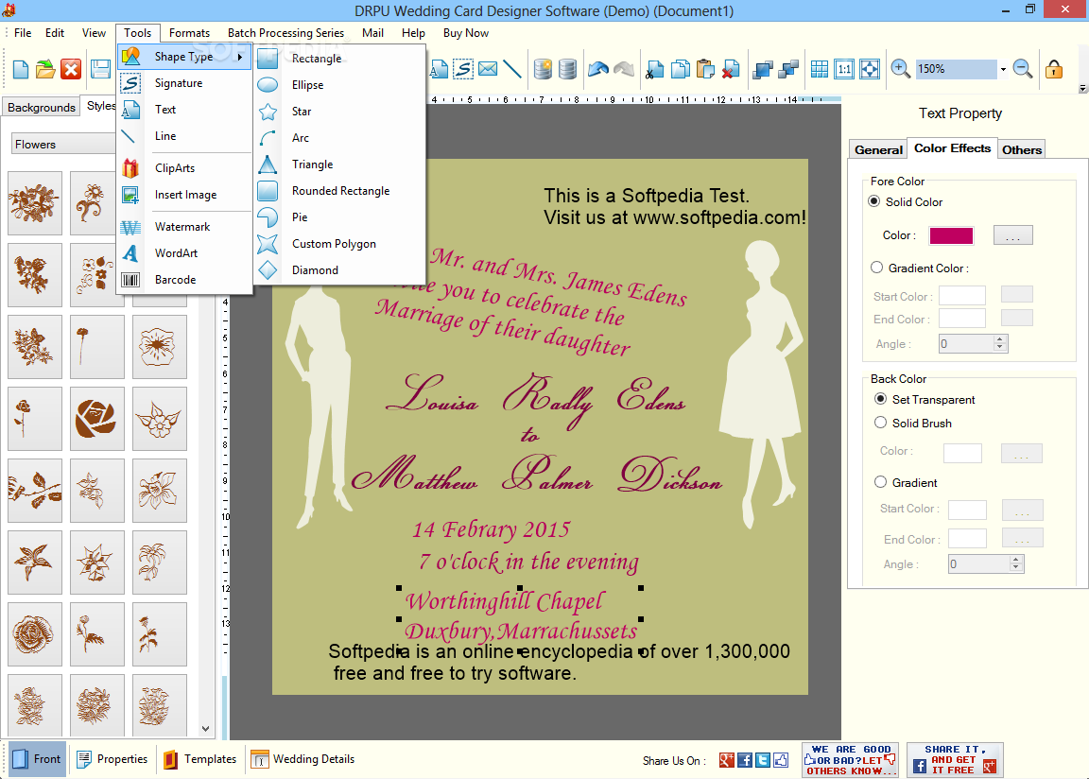Click the grid display toolbar icon
1089x779 pixels.
820,69
